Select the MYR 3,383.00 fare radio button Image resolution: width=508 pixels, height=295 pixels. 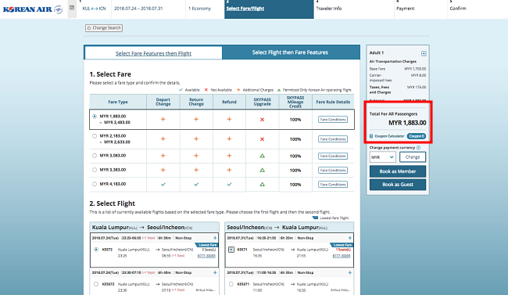95,170
